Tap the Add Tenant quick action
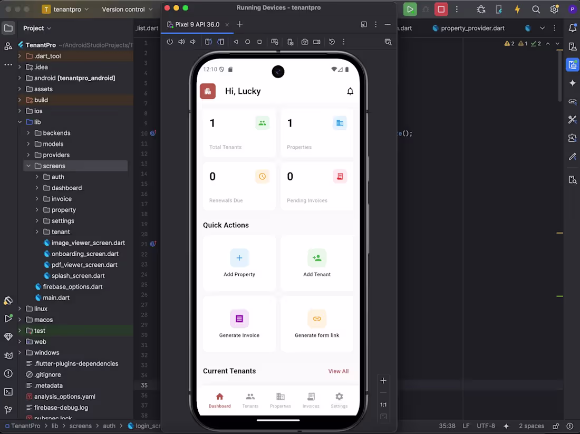 coord(317,263)
